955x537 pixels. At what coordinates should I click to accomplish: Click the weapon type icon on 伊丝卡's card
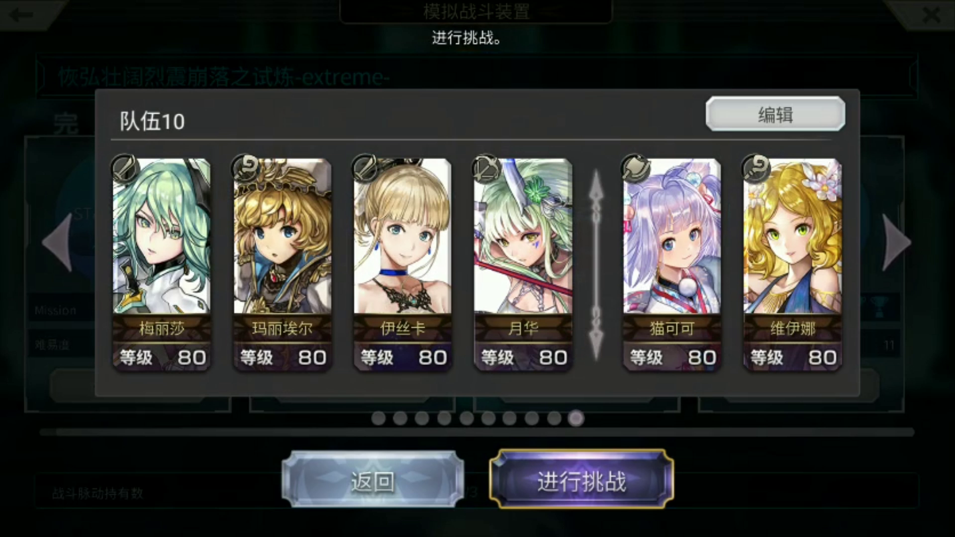[366, 168]
